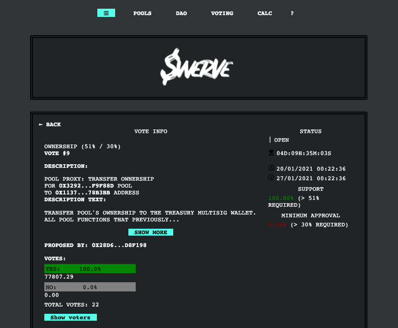Click the Swerve logo banner
Viewport: 398px width, 328px height.
click(197, 67)
